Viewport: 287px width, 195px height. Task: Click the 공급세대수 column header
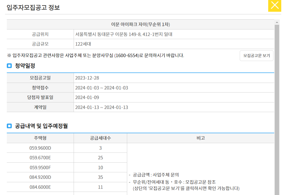pos(100,138)
